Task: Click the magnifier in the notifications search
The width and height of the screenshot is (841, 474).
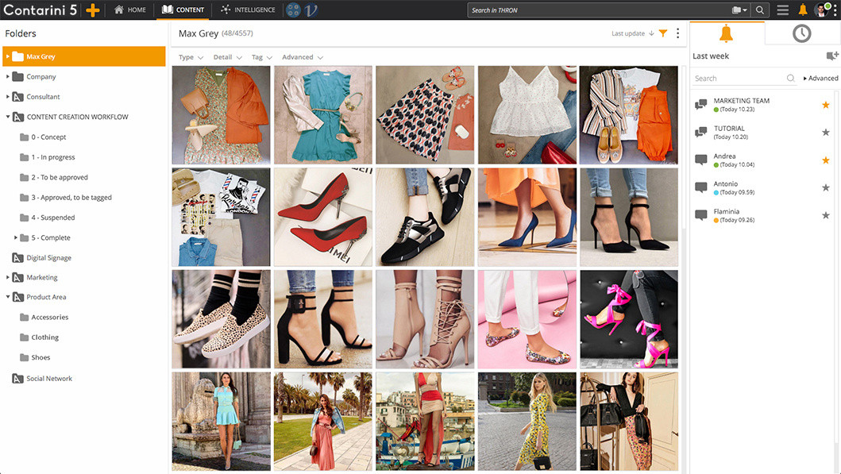Action: coord(791,79)
